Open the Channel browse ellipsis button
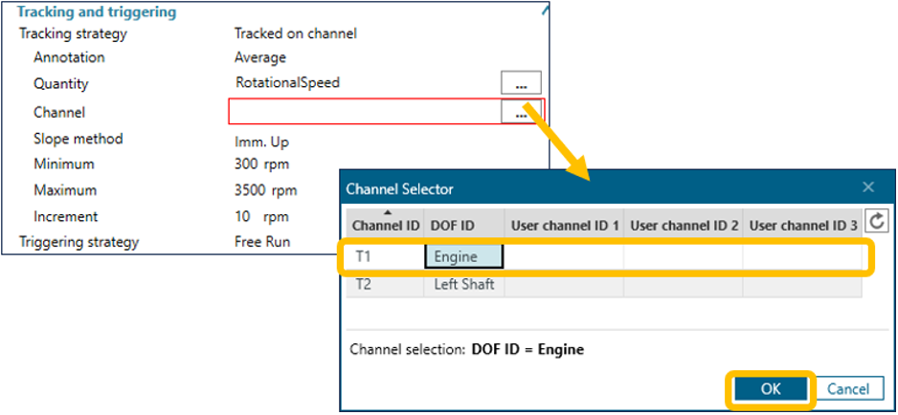The height and width of the screenshot is (415, 898). pos(521,113)
